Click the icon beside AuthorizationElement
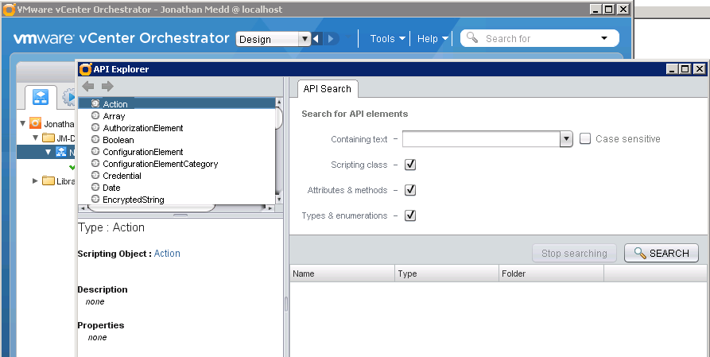This screenshot has height=357, width=710. [x=95, y=127]
